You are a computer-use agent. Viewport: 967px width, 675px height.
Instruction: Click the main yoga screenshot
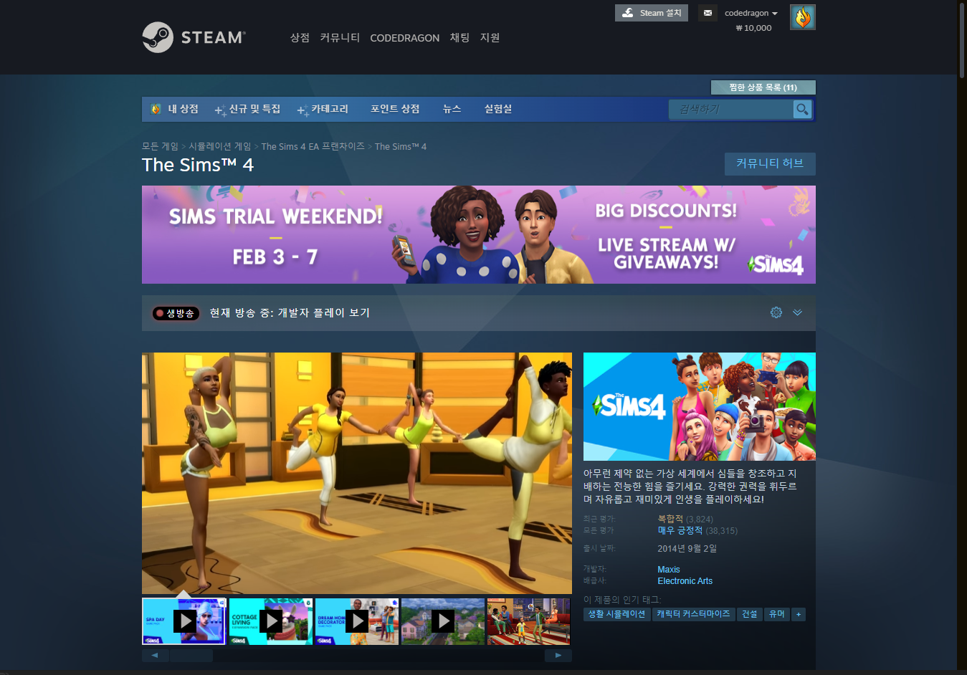point(357,473)
